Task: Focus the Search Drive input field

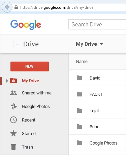Action: pos(97,24)
